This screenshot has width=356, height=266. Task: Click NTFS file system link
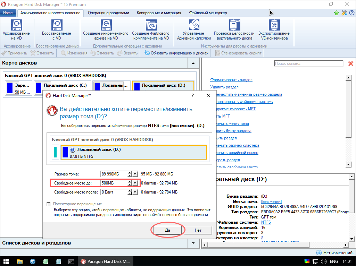266,222
